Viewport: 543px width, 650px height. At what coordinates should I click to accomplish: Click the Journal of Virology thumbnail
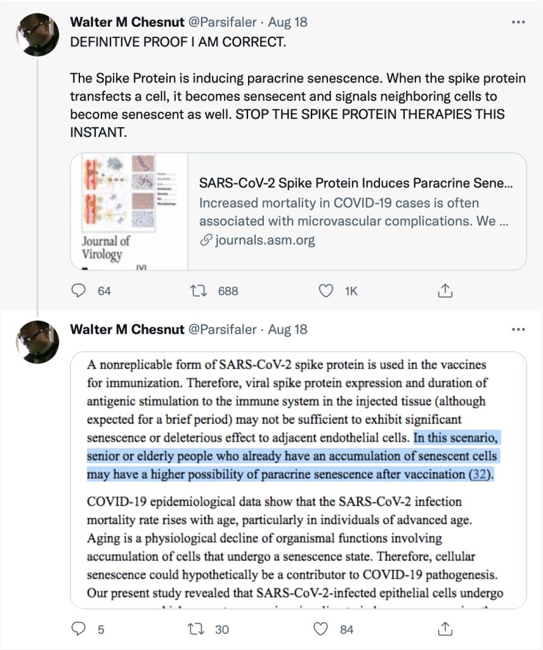click(129, 211)
